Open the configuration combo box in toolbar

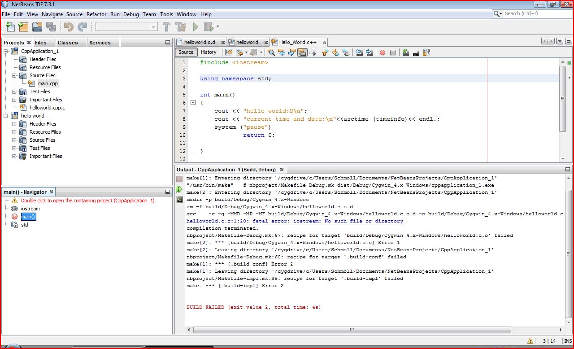pyautogui.click(x=126, y=27)
